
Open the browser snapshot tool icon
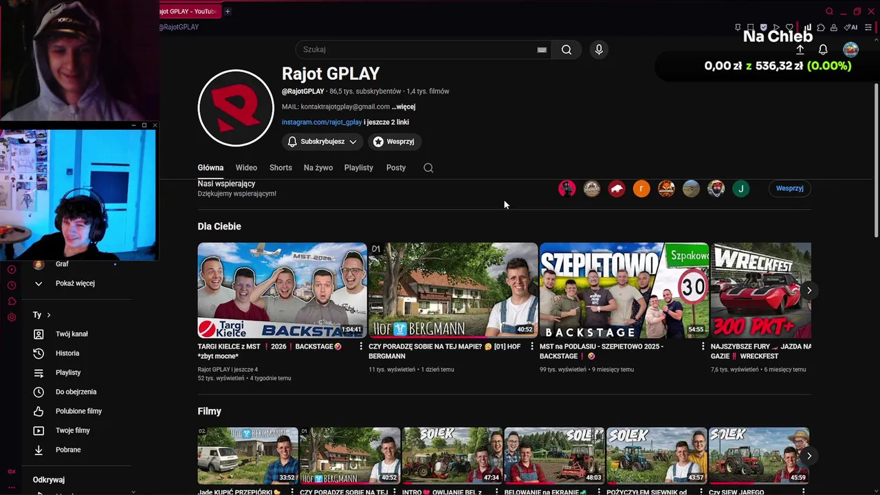click(x=751, y=27)
